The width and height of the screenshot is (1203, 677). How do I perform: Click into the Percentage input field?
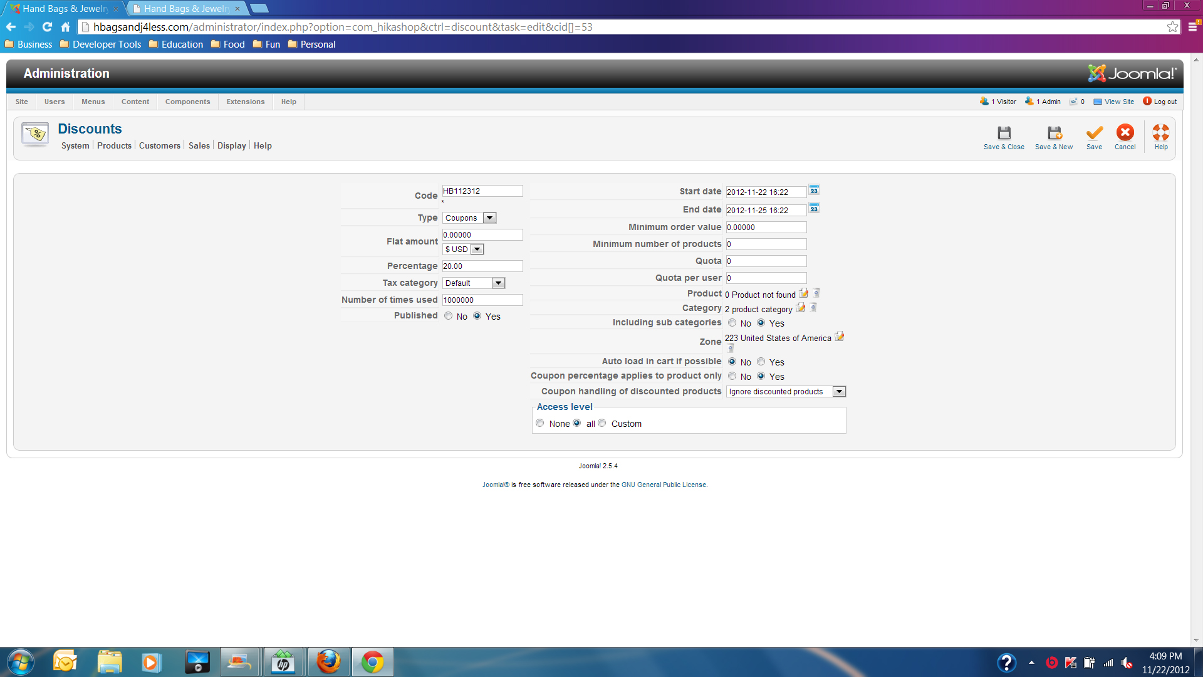(x=482, y=266)
